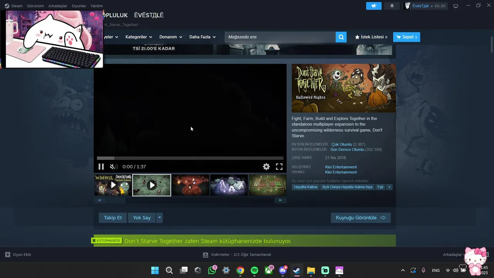Pause the trailer video
The image size is (494, 278).
pos(101,166)
